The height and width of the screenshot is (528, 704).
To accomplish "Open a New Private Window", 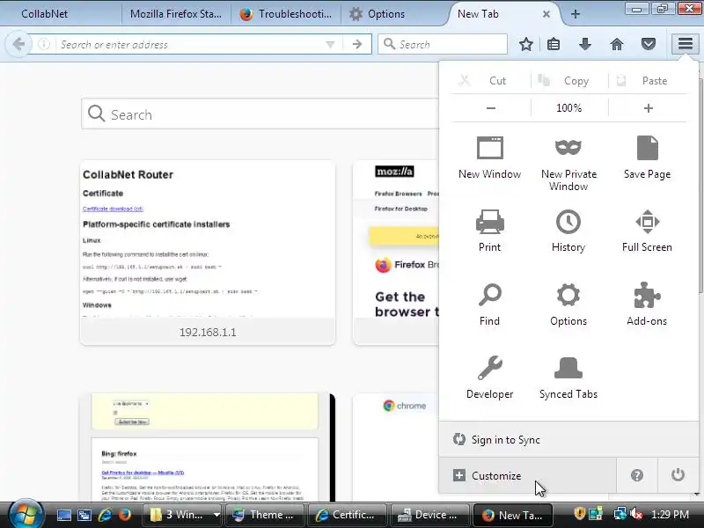I will 568,164.
